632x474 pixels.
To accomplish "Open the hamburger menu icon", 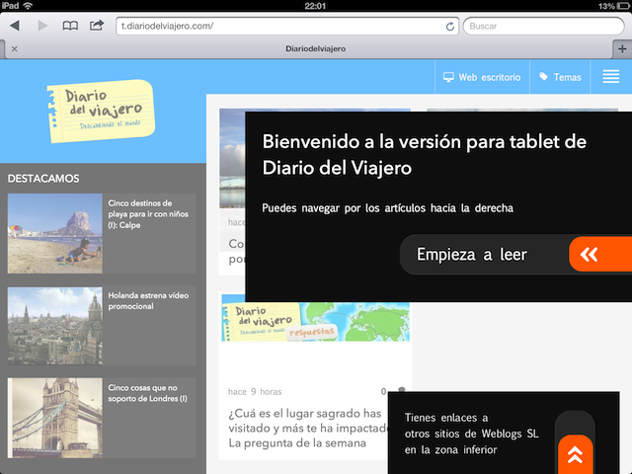I will click(x=610, y=77).
